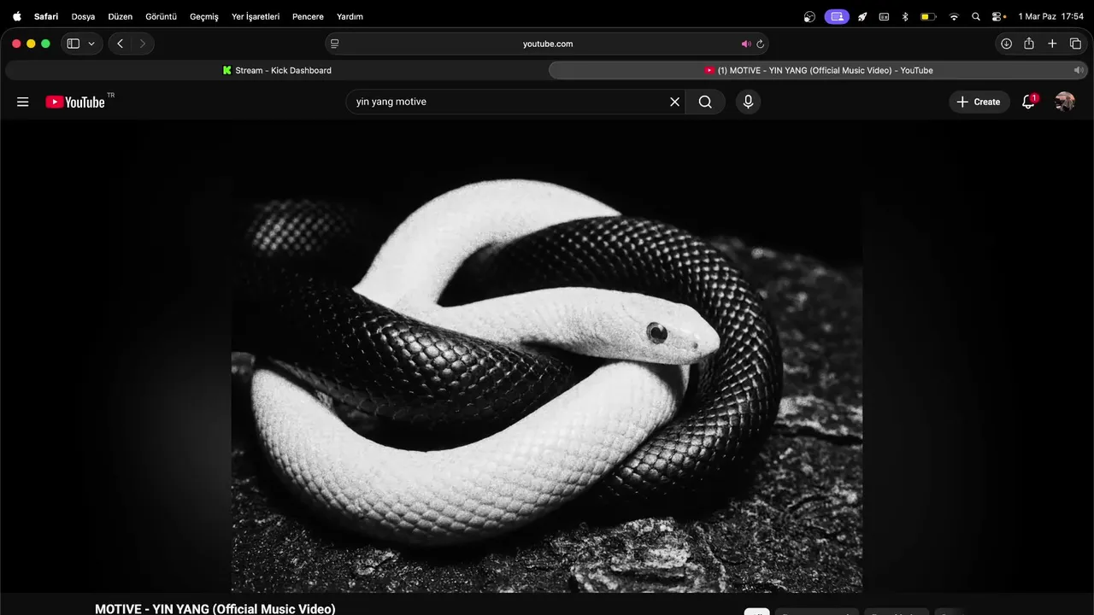Clear the search query text
The image size is (1094, 615).
(x=674, y=102)
